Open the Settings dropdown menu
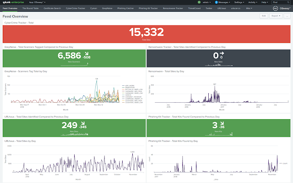Image resolution: width=293 pixels, height=183 pixels. point(239,2)
